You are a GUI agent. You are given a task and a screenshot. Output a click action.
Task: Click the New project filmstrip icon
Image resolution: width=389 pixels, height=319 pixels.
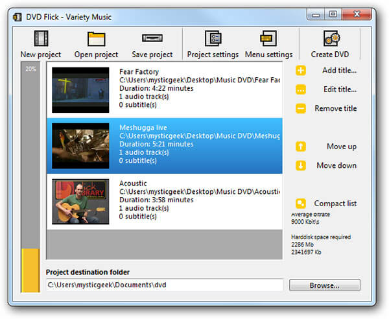click(41, 38)
